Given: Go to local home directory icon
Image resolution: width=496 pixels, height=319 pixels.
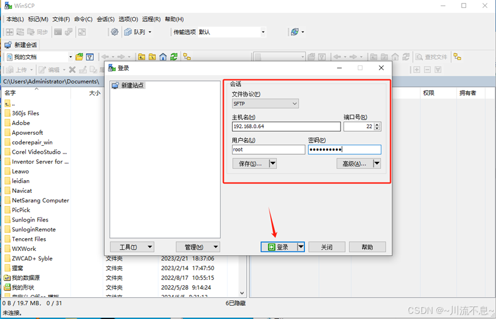Looking at the screenshot, I should point(163,57).
